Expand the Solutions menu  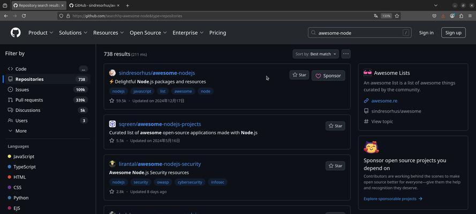point(73,33)
